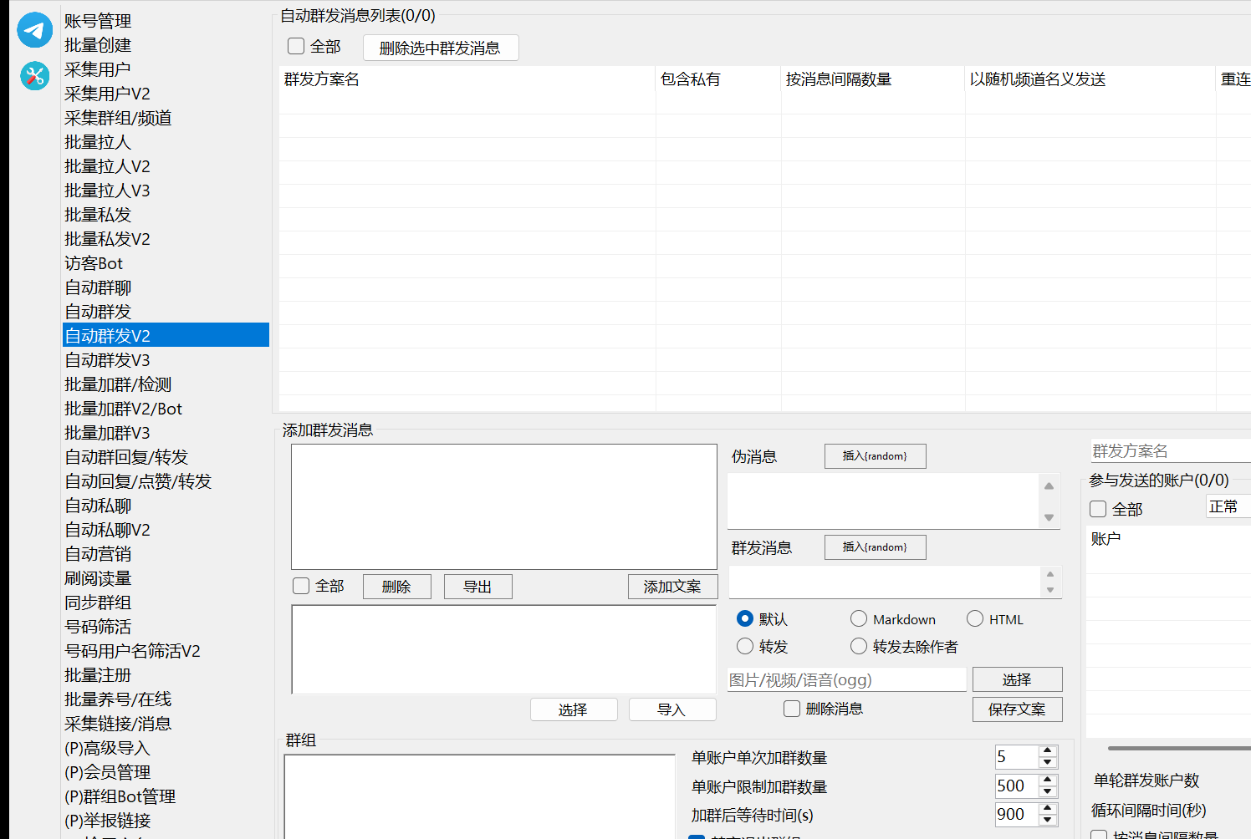Image resolution: width=1251 pixels, height=839 pixels.
Task: Click the 添加文案 button
Action: (672, 587)
